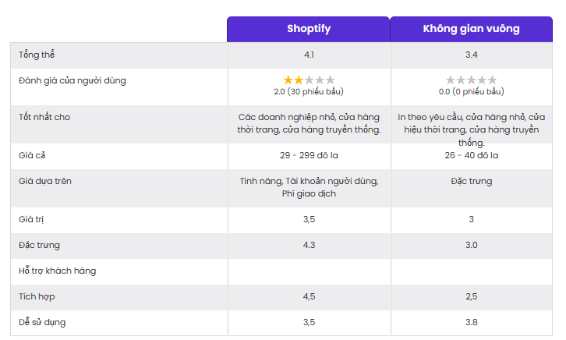Select the Không gian vuông column header

point(471,29)
